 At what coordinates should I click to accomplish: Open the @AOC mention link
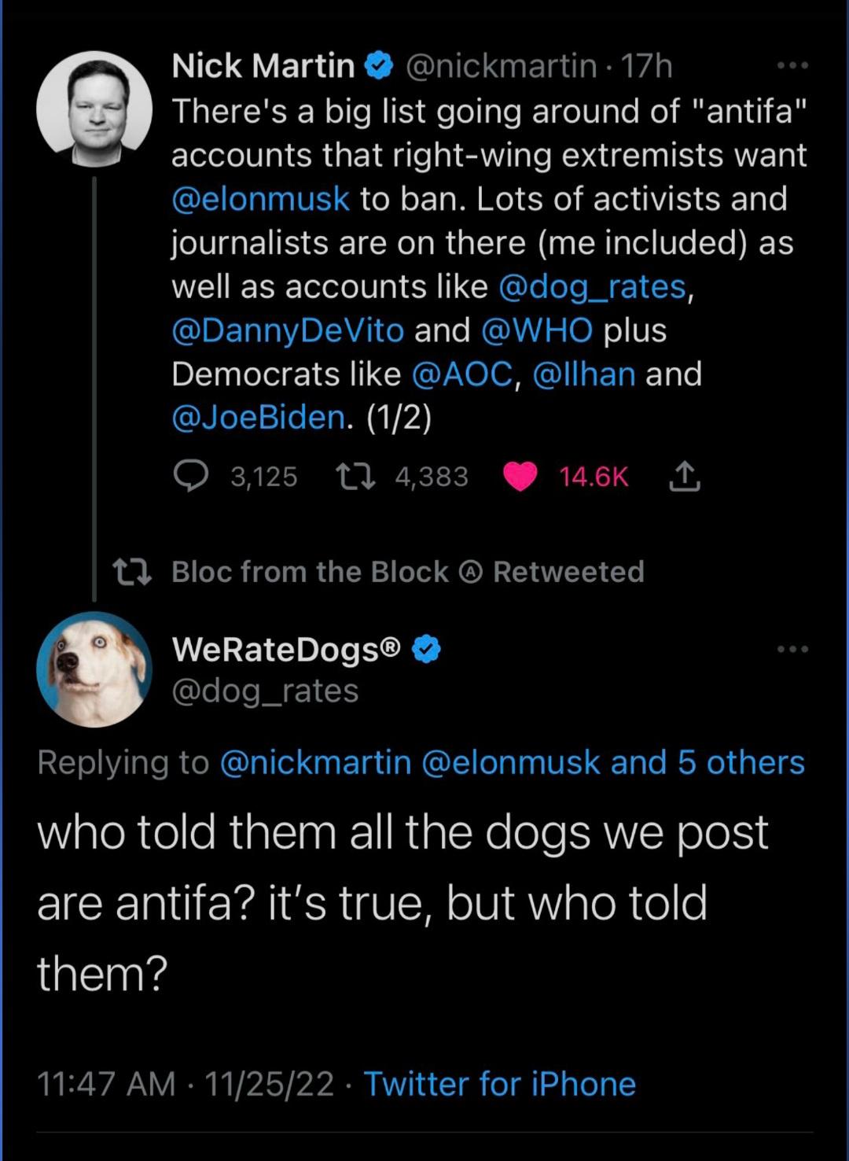click(x=461, y=374)
